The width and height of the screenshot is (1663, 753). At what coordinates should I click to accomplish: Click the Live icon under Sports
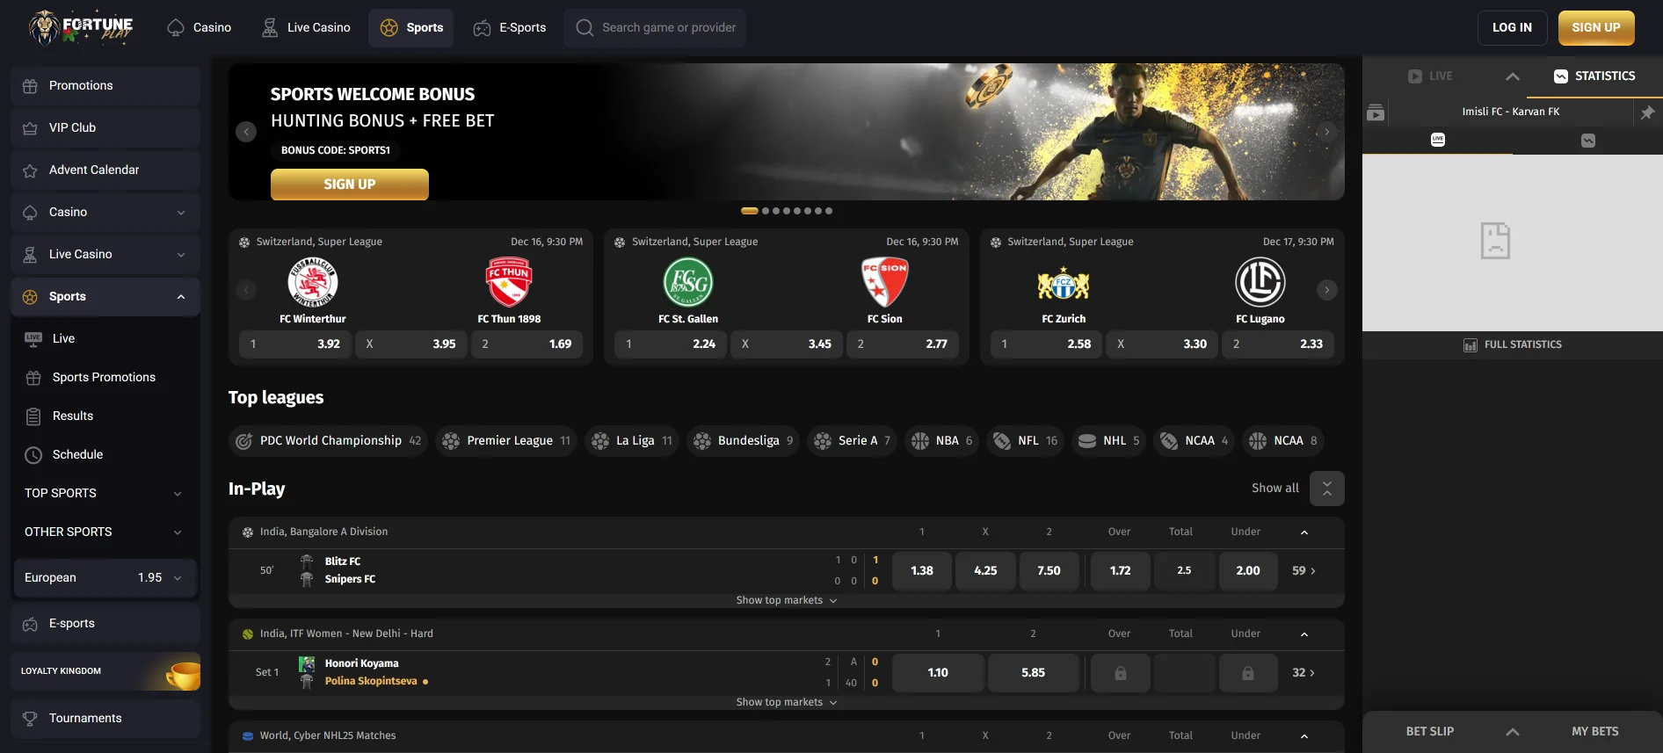point(33,338)
